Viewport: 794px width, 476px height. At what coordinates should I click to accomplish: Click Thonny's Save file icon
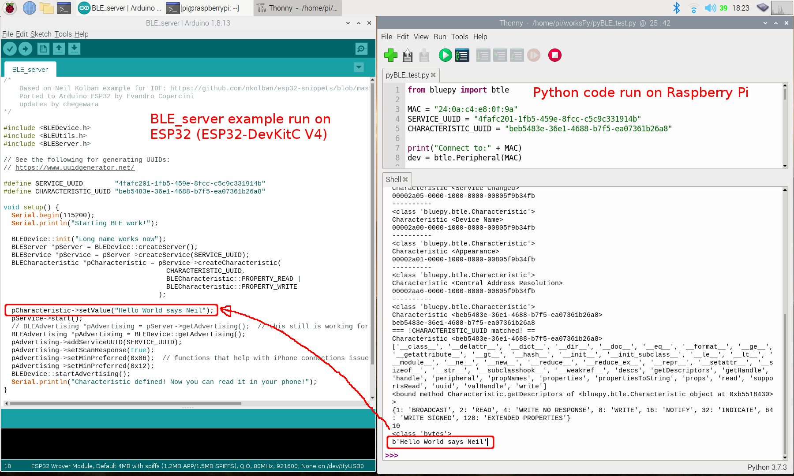click(424, 56)
